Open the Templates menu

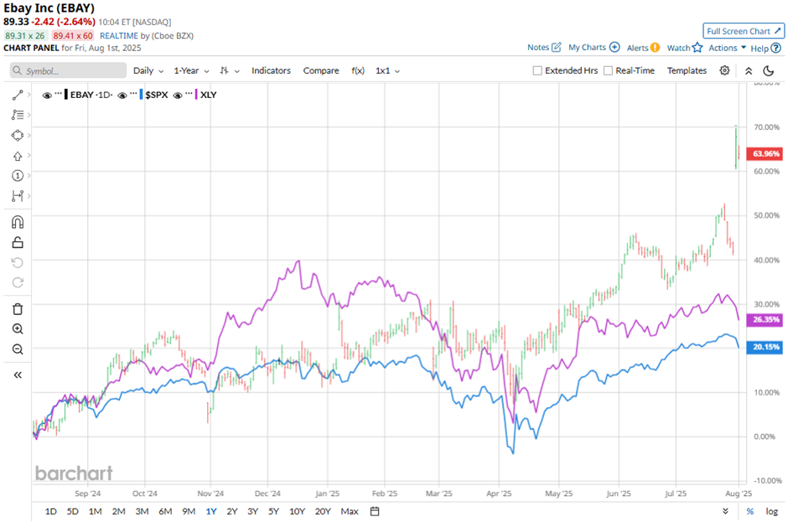point(687,71)
